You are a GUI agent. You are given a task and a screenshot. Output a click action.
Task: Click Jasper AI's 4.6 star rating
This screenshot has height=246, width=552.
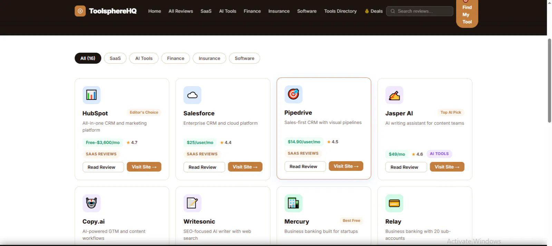point(417,154)
